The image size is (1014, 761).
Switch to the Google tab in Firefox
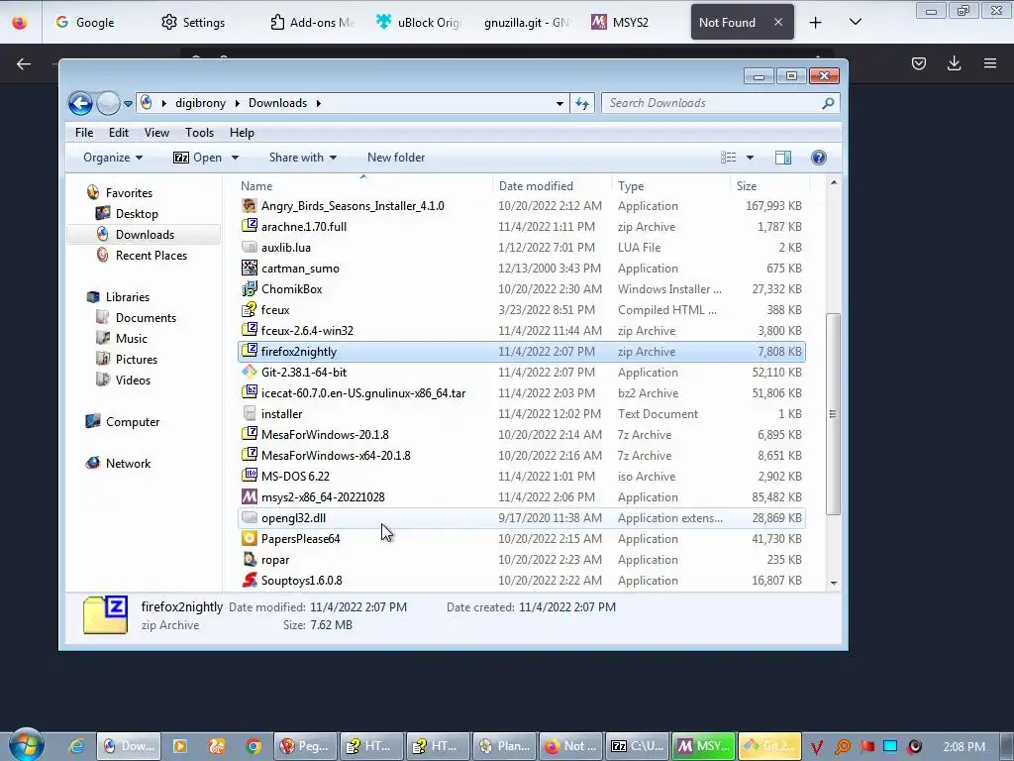tap(85, 22)
